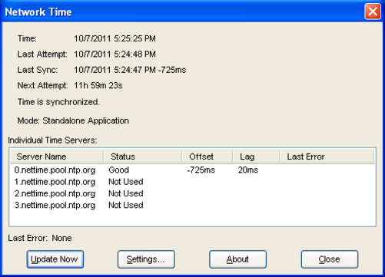Image resolution: width=385 pixels, height=277 pixels.
Task: Click the Good status of server 0
Action: [118, 170]
